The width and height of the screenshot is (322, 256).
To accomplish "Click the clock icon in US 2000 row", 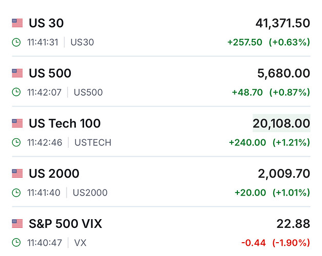I will tap(16, 193).
